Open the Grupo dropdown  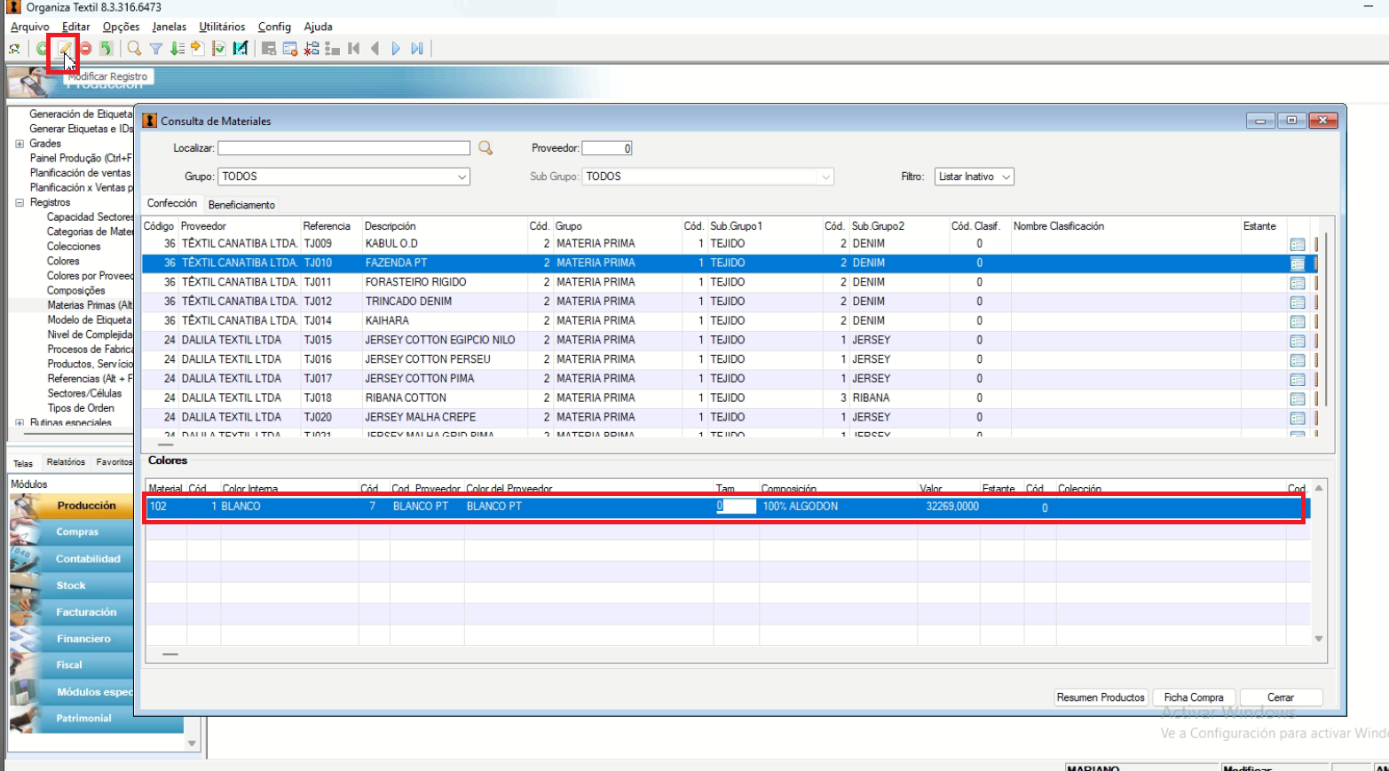pos(462,177)
